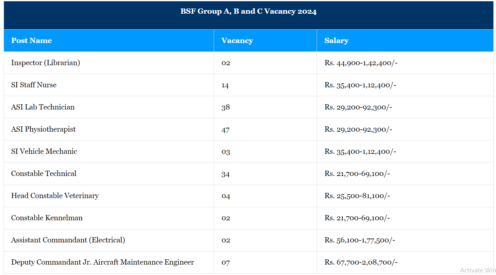Select salary 'Rs. 56,100-1,77,500/-' for Assistant Commandant
Image resolution: width=496 pixels, height=275 pixels.
[x=360, y=240]
